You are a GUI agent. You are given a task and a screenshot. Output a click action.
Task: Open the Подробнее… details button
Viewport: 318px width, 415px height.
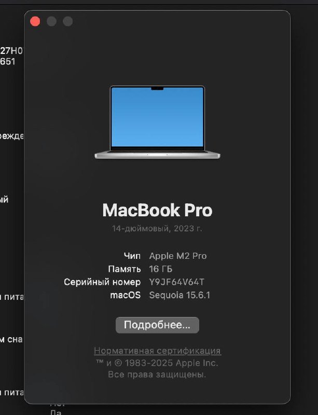[157, 325]
